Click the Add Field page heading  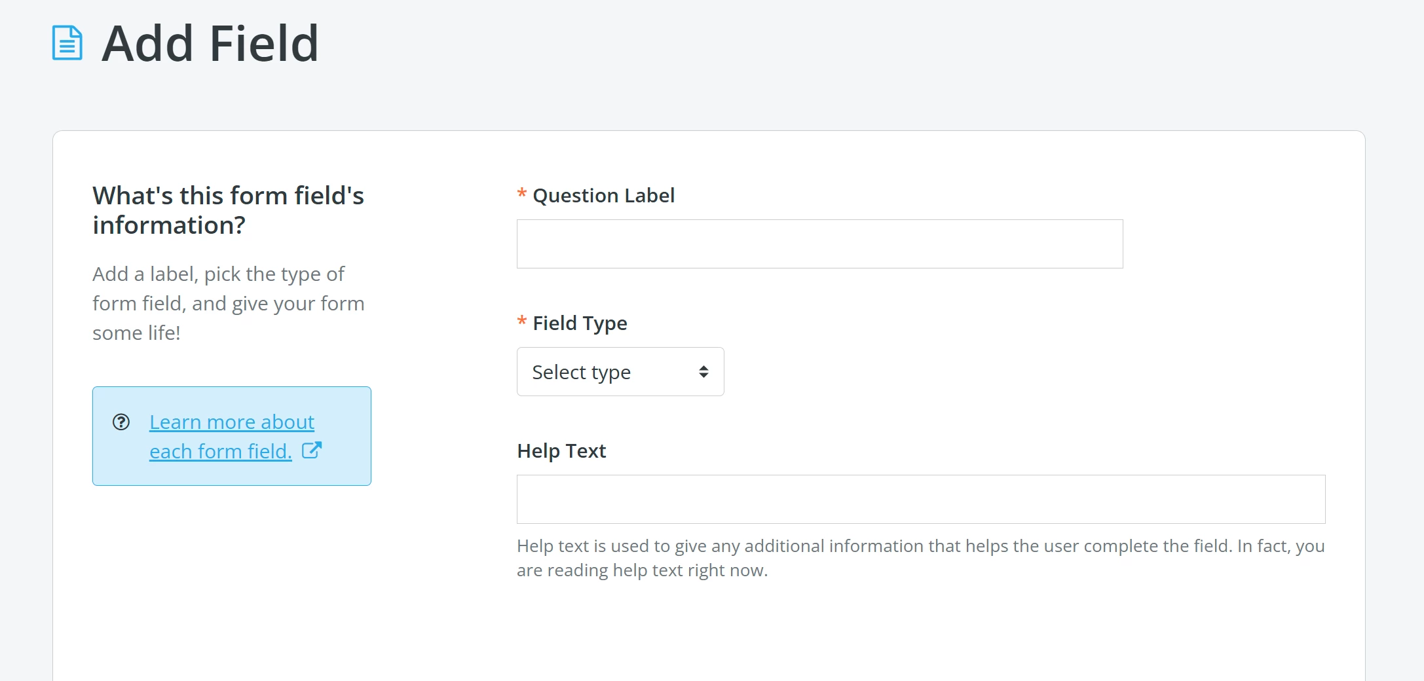[x=211, y=43]
